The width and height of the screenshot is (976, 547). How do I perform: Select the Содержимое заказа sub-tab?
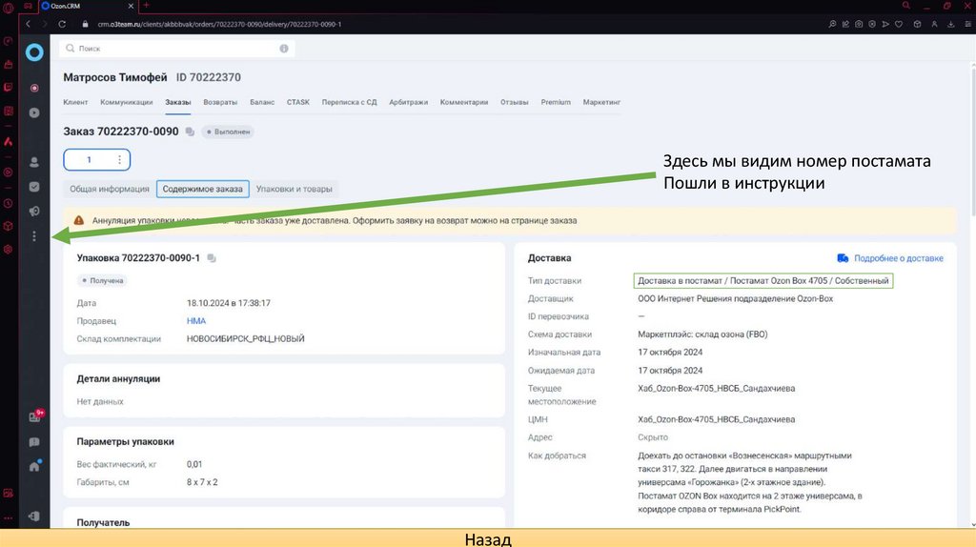203,190
